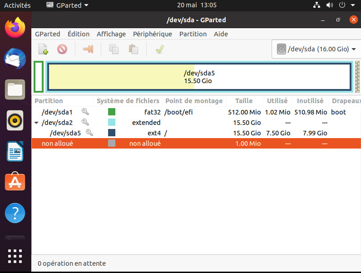Select the /dev/sda1 row

point(196,112)
